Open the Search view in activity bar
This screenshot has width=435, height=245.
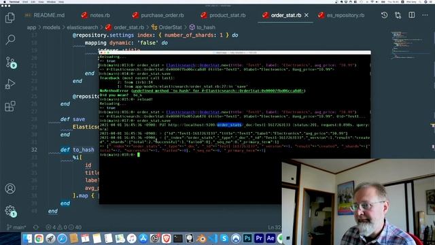pos(10,39)
